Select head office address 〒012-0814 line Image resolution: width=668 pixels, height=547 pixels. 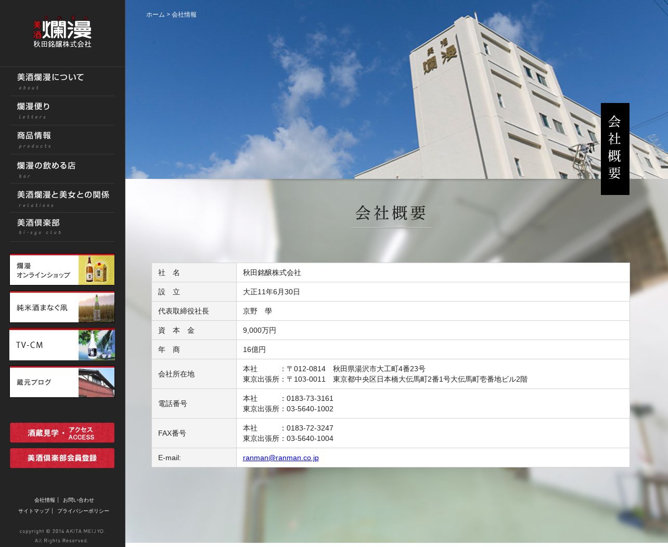pyautogui.click(x=334, y=369)
